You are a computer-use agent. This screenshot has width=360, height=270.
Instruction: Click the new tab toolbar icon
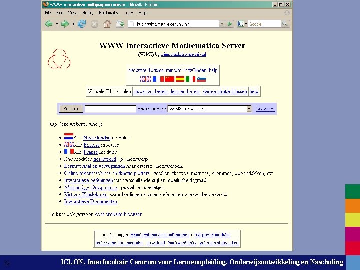[x=120, y=24]
